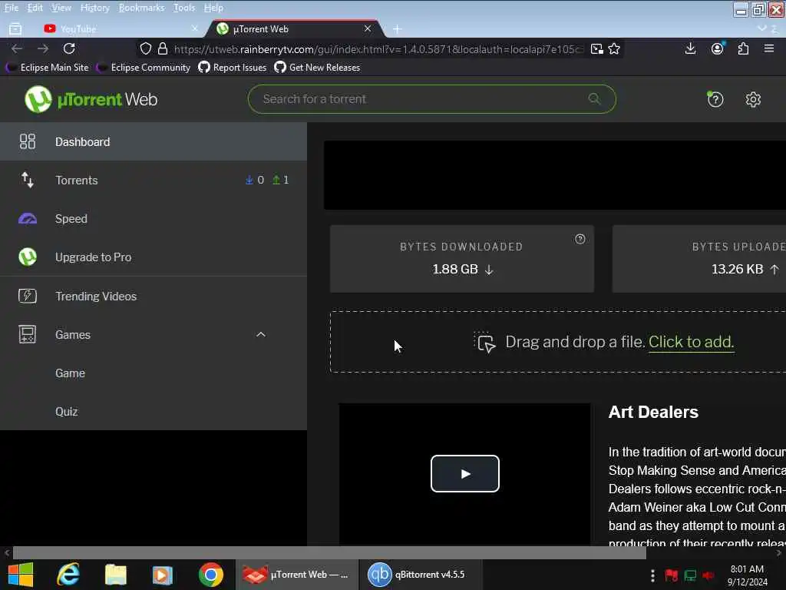786x590 pixels.
Task: Click the horizontal page scrollbar
Action: click(329, 553)
